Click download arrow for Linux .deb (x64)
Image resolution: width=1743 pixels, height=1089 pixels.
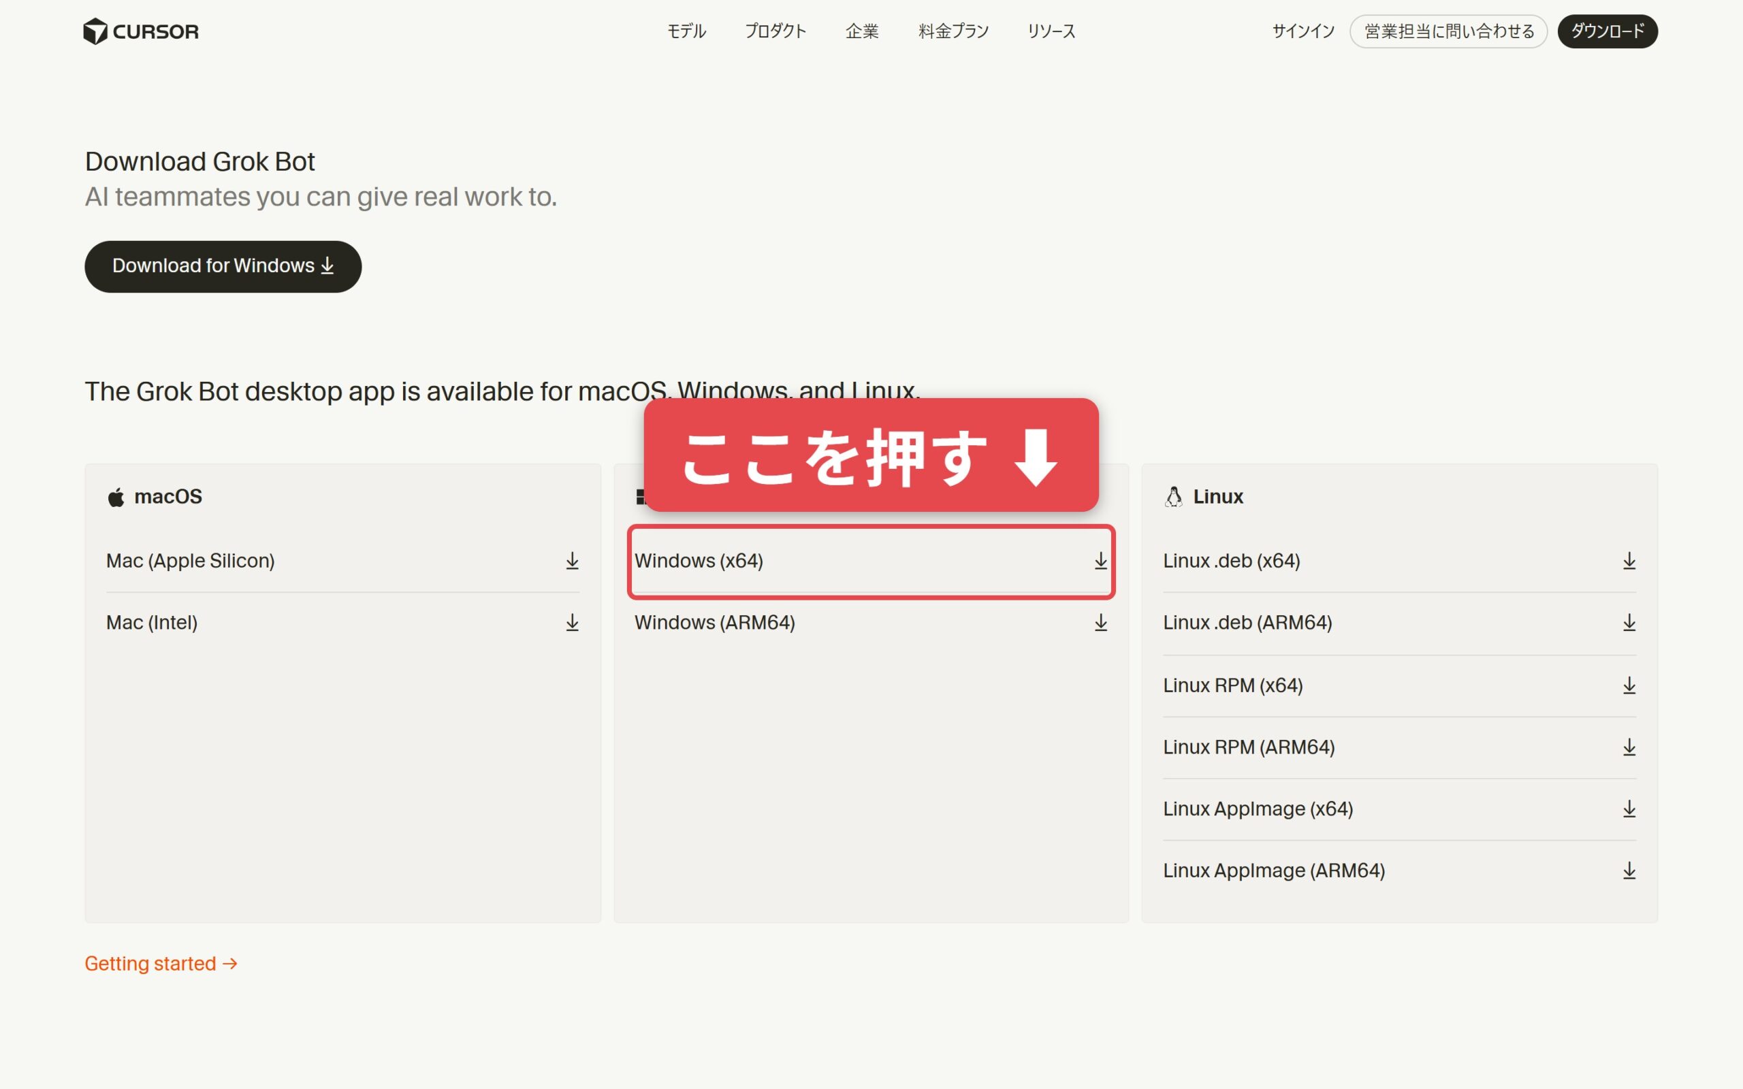[x=1629, y=561]
